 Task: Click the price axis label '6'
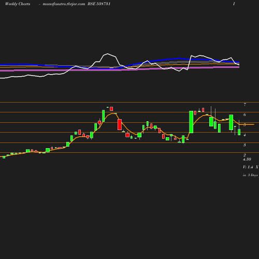244,114
